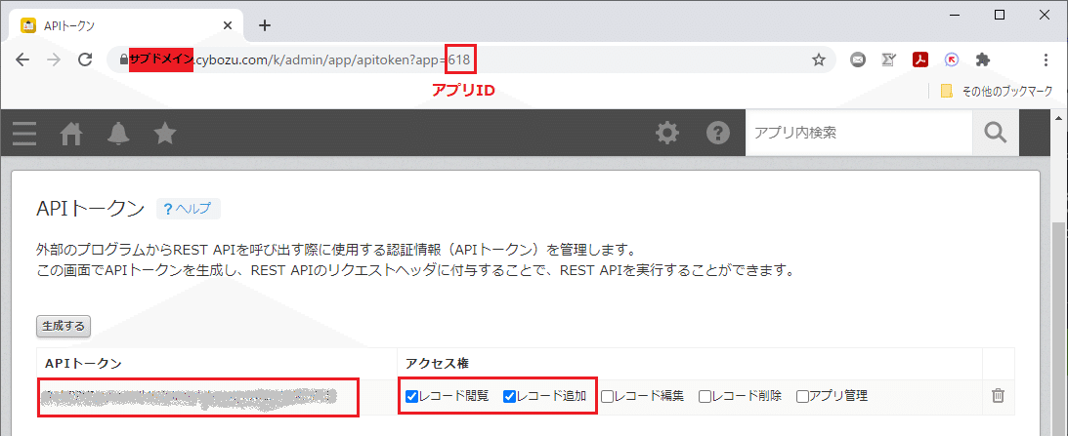Open the help question mark icon
1068x436 pixels.
coord(718,133)
